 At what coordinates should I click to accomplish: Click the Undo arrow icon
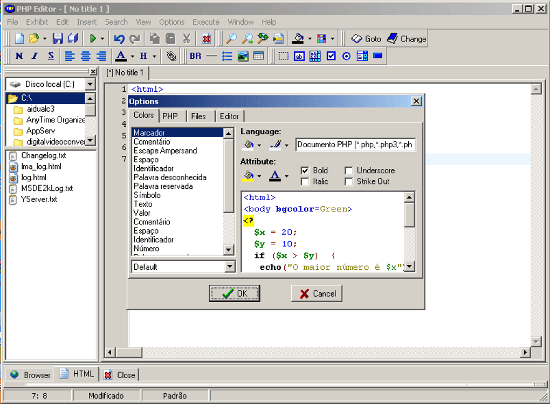pos(119,39)
